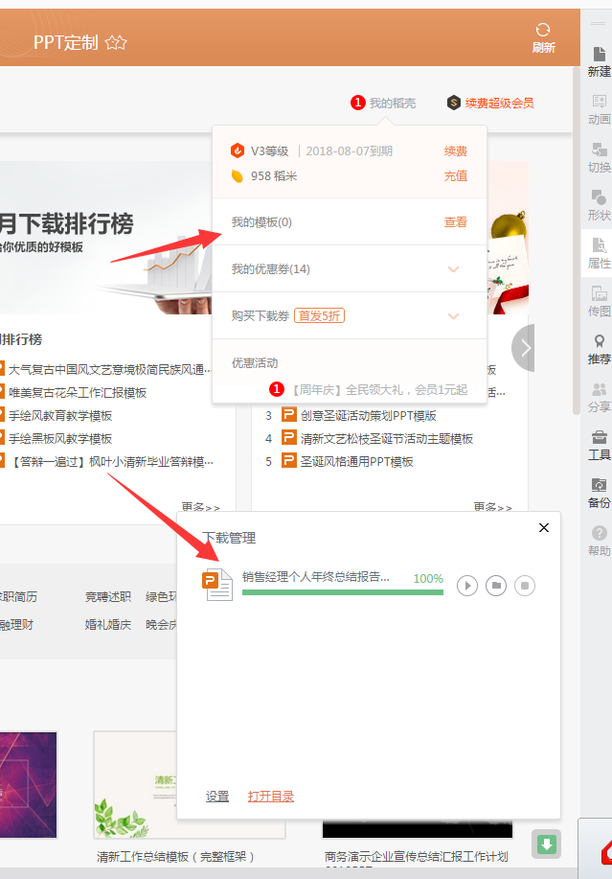Click the 稻米 coin icon
This screenshot has width=612, height=879.
click(238, 176)
